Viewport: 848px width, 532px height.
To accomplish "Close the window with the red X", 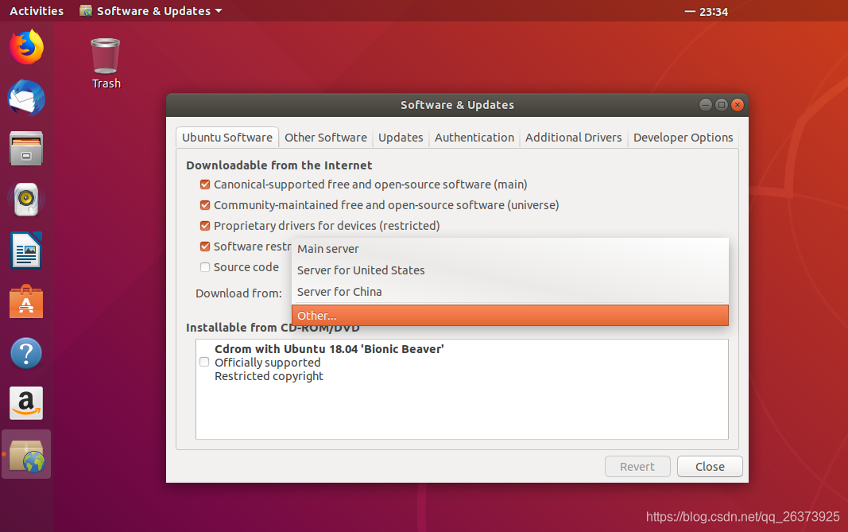I will click(x=738, y=105).
